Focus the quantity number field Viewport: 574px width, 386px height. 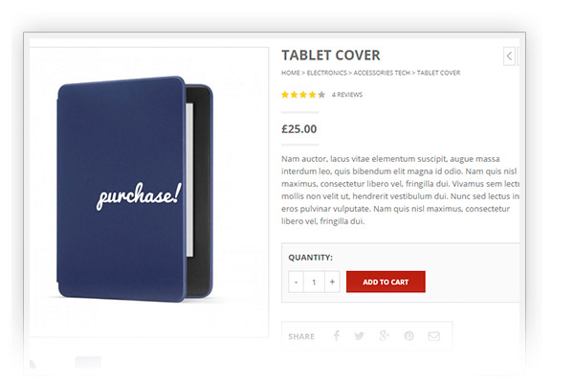coord(314,282)
